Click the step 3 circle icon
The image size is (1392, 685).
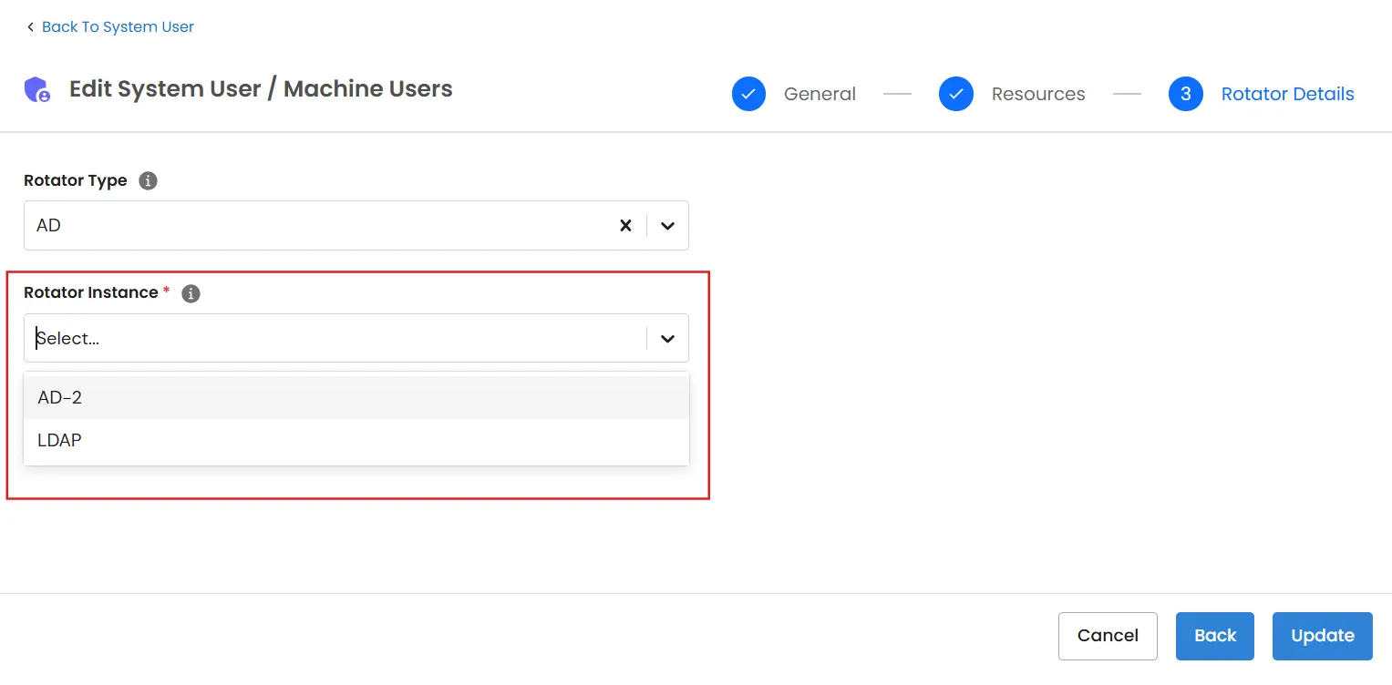point(1186,94)
